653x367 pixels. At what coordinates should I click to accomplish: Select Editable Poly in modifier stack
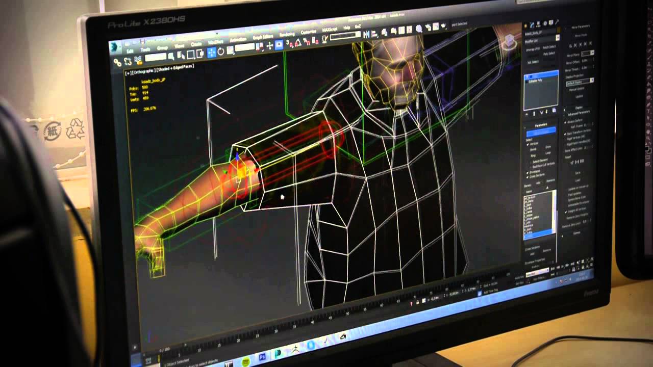click(536, 81)
